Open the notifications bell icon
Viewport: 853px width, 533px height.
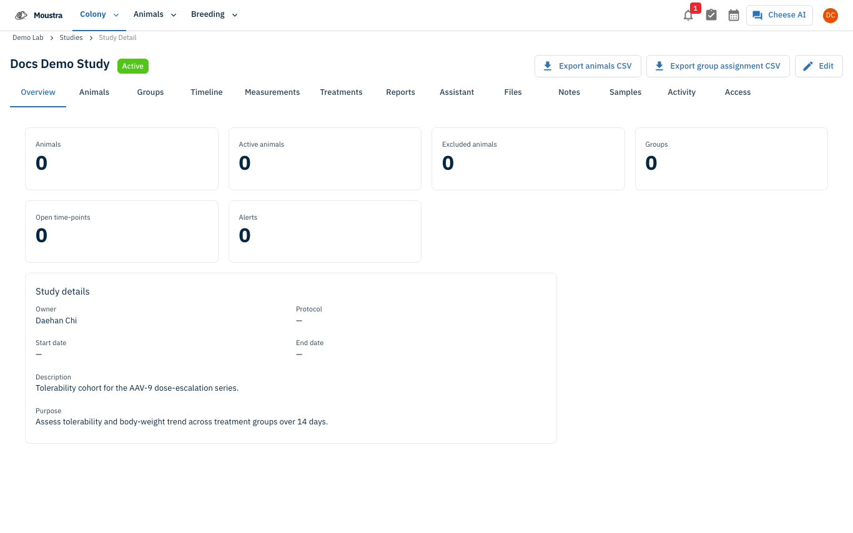(x=688, y=16)
